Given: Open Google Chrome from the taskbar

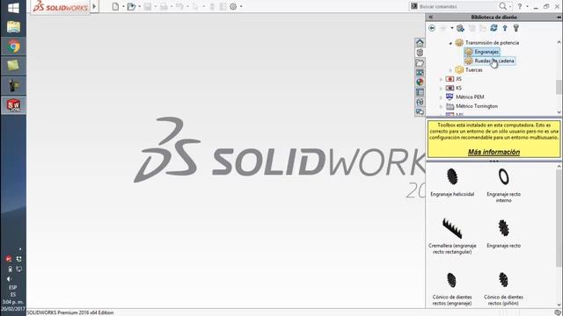Looking at the screenshot, I should 14,47.
